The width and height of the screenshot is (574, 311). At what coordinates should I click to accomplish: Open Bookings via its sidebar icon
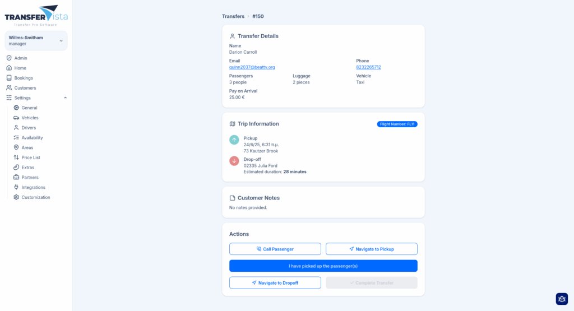point(9,78)
